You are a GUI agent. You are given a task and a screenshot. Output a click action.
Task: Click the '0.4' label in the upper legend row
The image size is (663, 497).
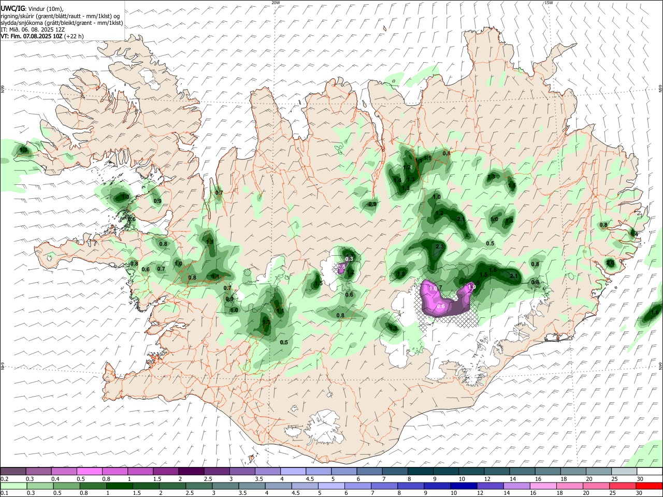[x=55, y=479]
